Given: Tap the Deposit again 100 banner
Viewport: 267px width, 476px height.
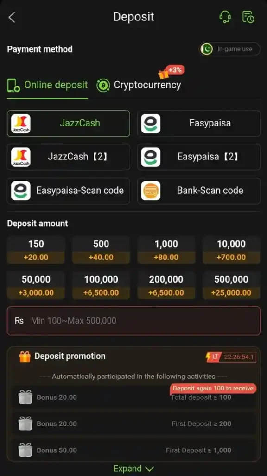Looking at the screenshot, I should click(x=213, y=388).
